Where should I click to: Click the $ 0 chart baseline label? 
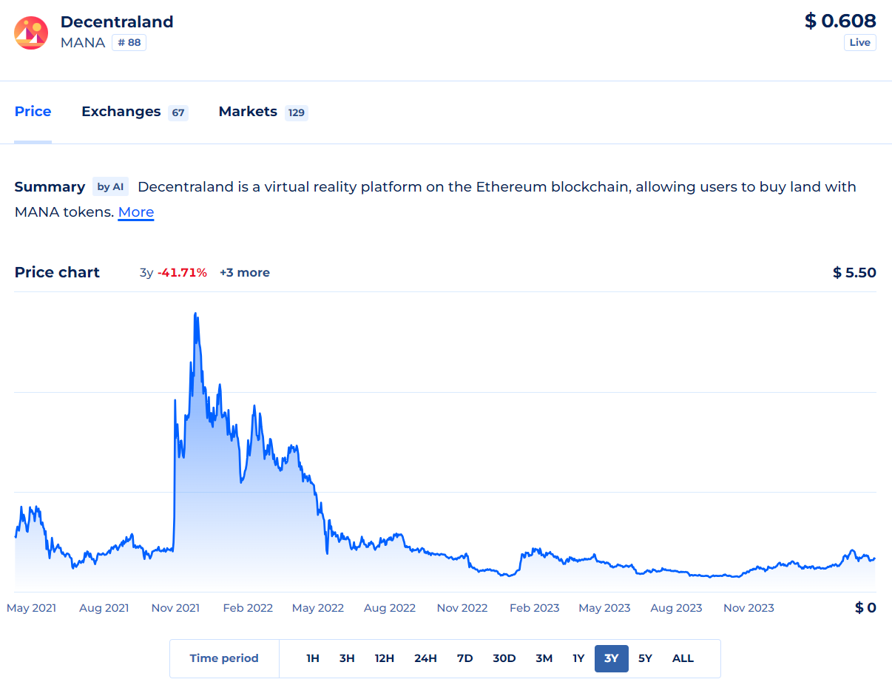click(x=865, y=608)
